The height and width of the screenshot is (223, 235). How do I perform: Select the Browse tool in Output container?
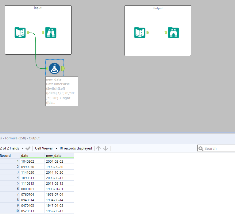click(173, 33)
